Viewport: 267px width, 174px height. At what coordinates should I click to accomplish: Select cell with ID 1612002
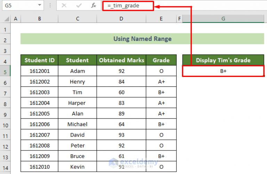coord(40,81)
